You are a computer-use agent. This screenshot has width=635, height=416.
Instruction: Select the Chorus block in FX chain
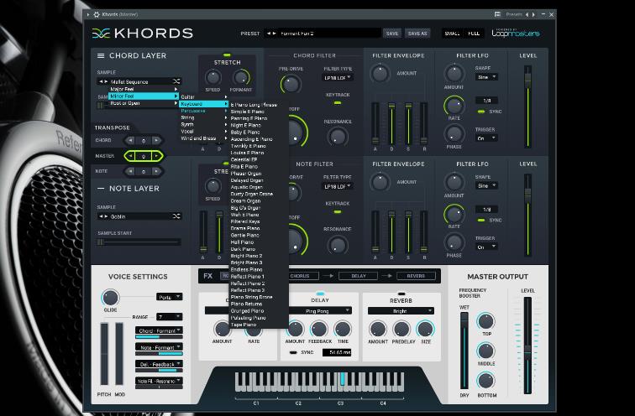tap(300, 276)
